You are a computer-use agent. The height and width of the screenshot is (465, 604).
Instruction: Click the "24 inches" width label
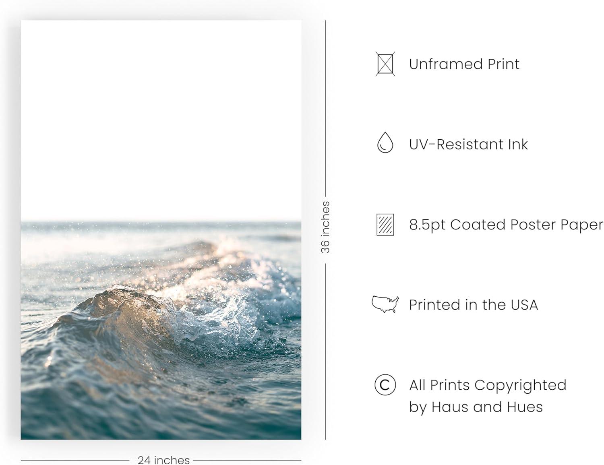163,460
